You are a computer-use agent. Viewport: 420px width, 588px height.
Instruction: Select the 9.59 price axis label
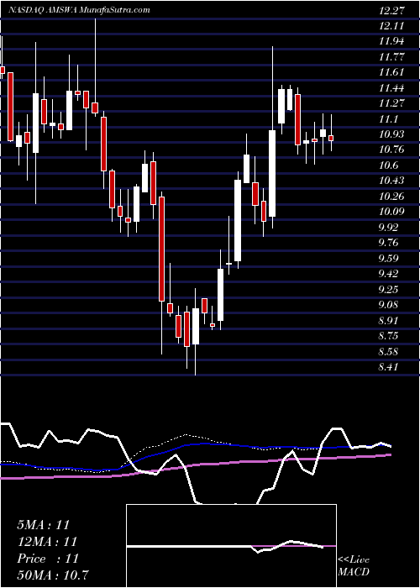coord(388,259)
